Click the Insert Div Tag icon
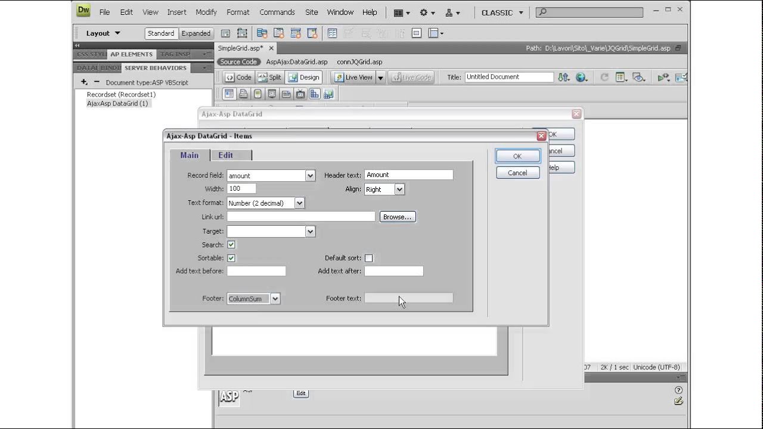Image resolution: width=763 pixels, height=429 pixels. pos(225,33)
